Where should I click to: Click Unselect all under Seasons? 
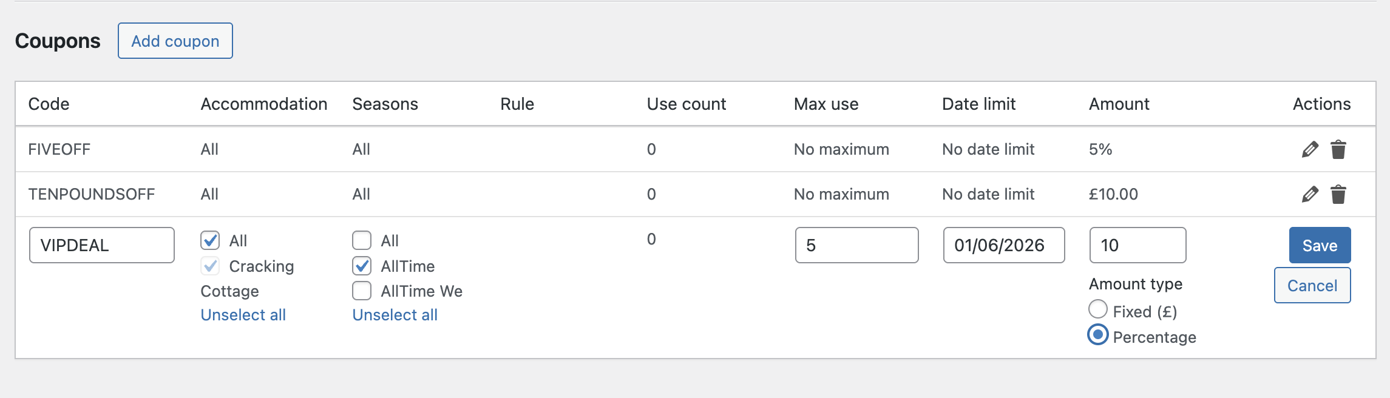(395, 315)
